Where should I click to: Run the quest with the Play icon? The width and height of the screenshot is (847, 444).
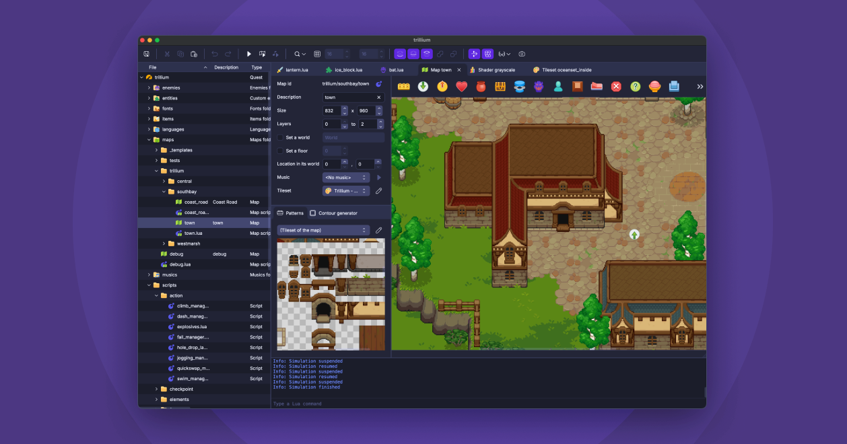click(x=249, y=54)
